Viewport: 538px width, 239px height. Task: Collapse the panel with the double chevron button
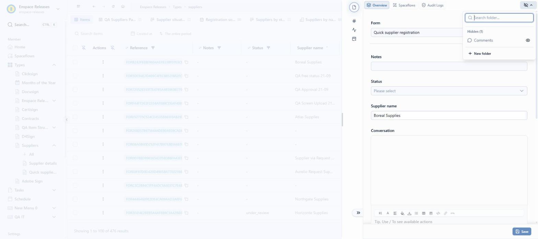(x=358, y=213)
